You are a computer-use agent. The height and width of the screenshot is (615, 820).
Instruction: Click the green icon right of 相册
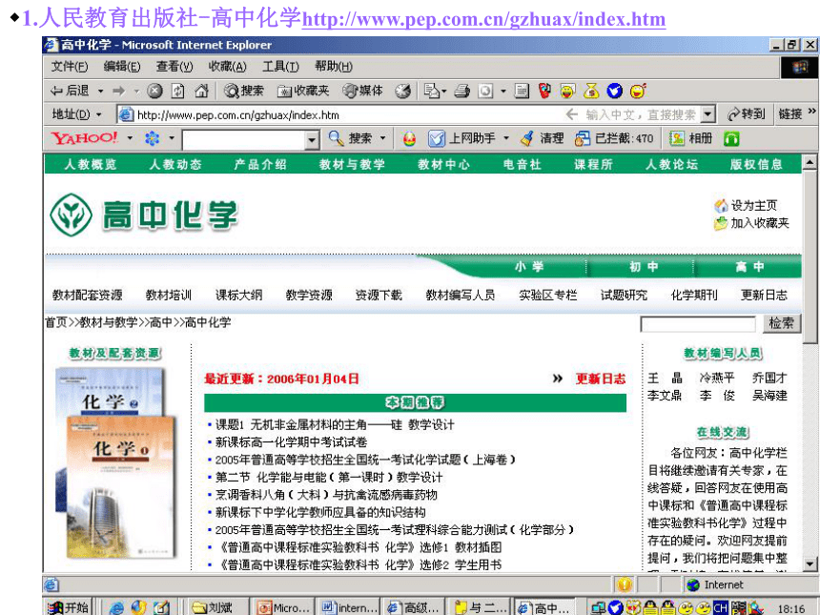(731, 138)
